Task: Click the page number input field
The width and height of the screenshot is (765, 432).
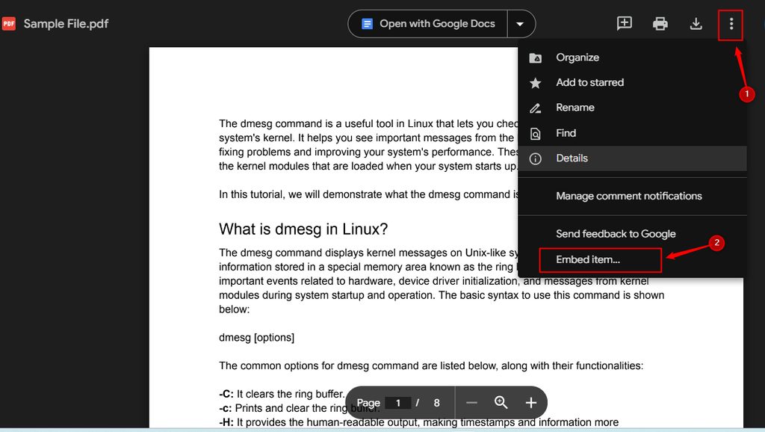Action: tap(398, 403)
